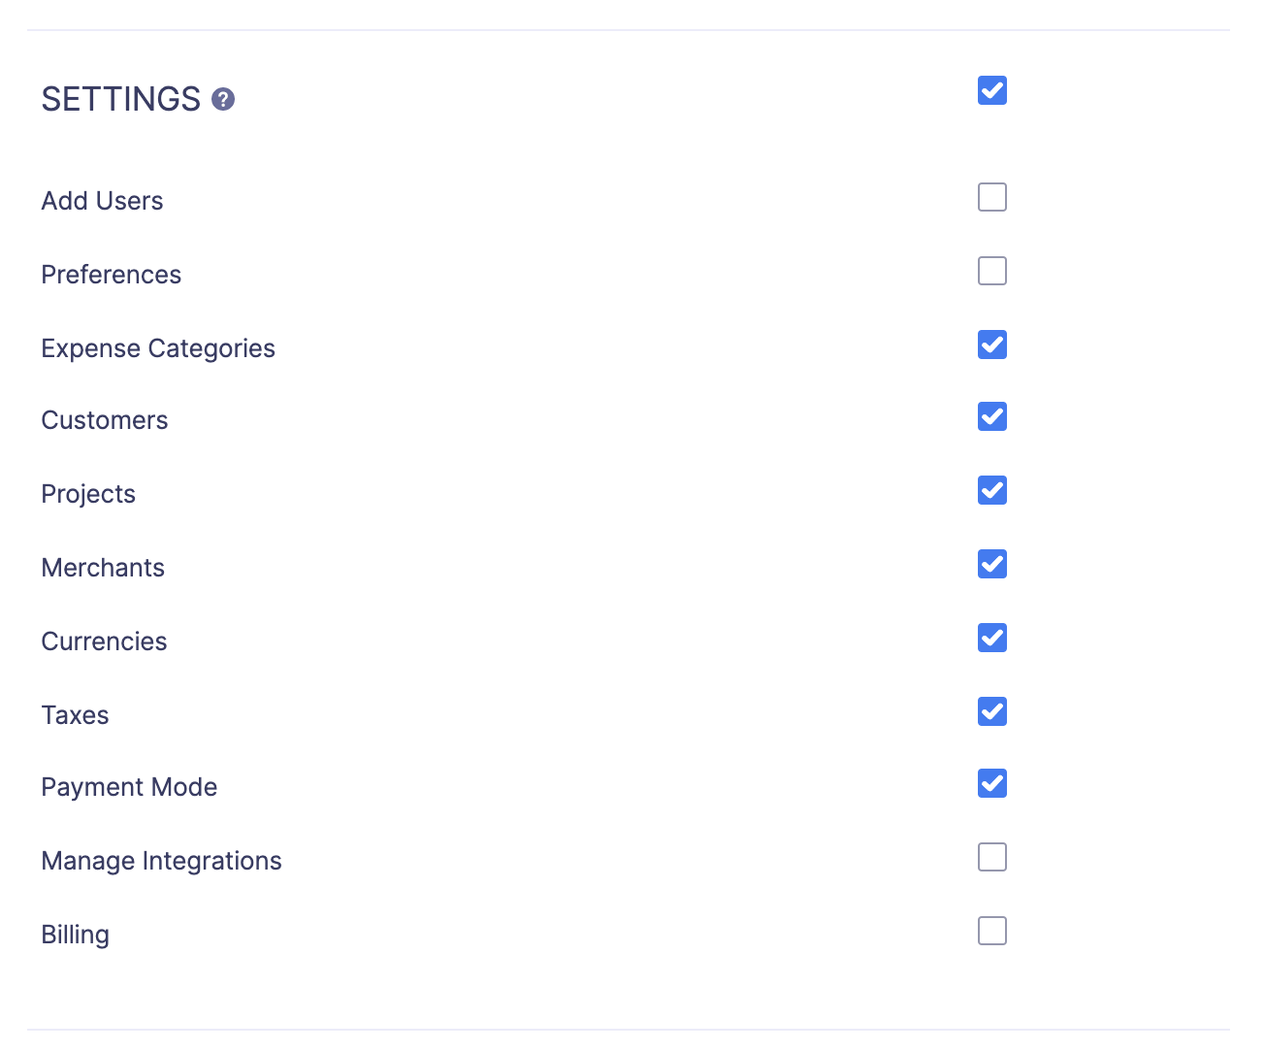The image size is (1265, 1052).
Task: Click the Add Users label
Action: click(102, 201)
